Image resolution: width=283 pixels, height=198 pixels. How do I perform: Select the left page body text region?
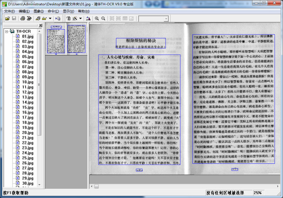[139, 110]
